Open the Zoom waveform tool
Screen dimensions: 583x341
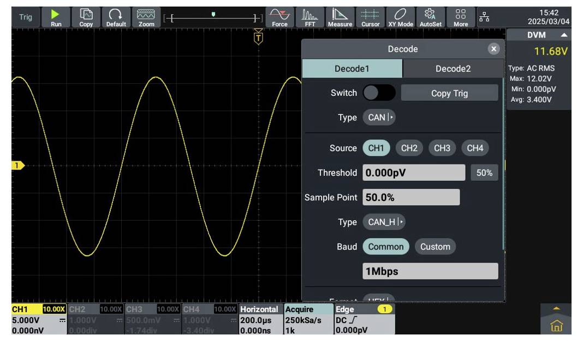(x=146, y=17)
